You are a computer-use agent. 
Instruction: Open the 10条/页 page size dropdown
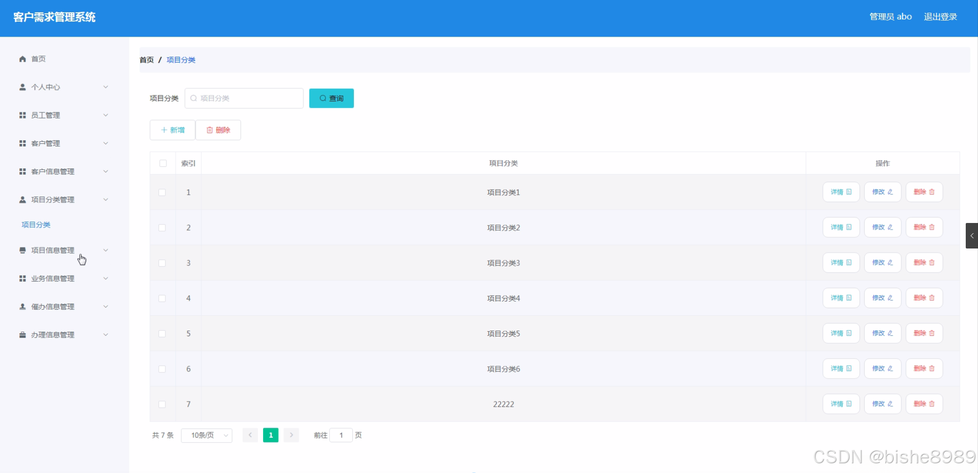click(x=206, y=435)
